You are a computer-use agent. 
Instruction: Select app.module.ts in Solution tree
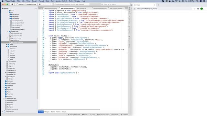15,40
